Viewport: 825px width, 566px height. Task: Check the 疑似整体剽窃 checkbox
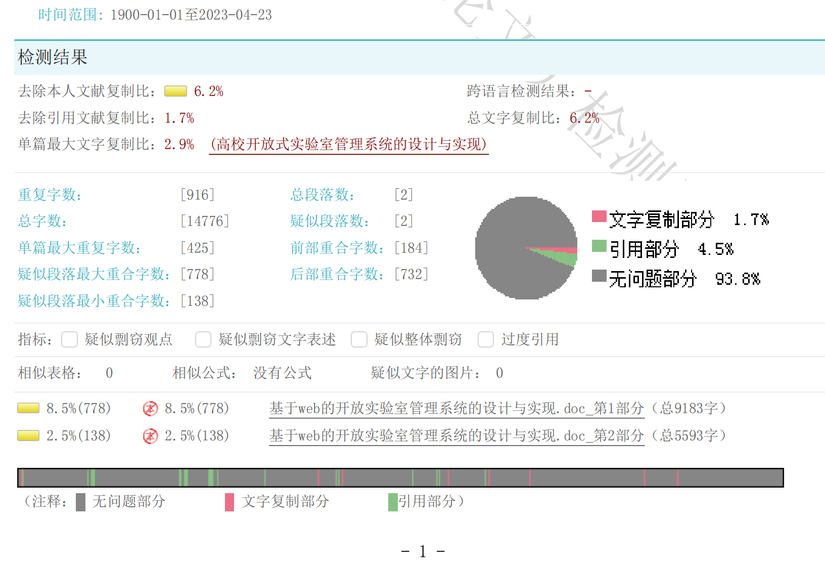359,339
